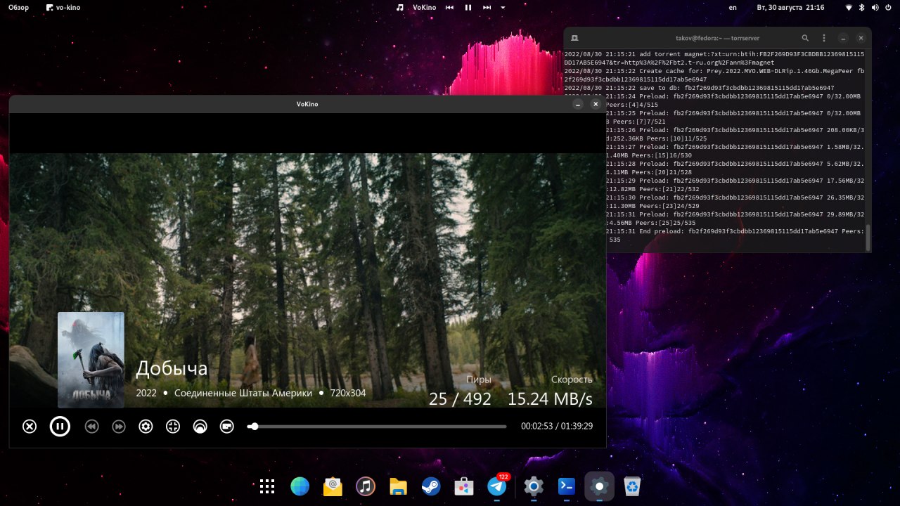
Task: Stop playback with the X circle icon
Action: pyautogui.click(x=30, y=426)
